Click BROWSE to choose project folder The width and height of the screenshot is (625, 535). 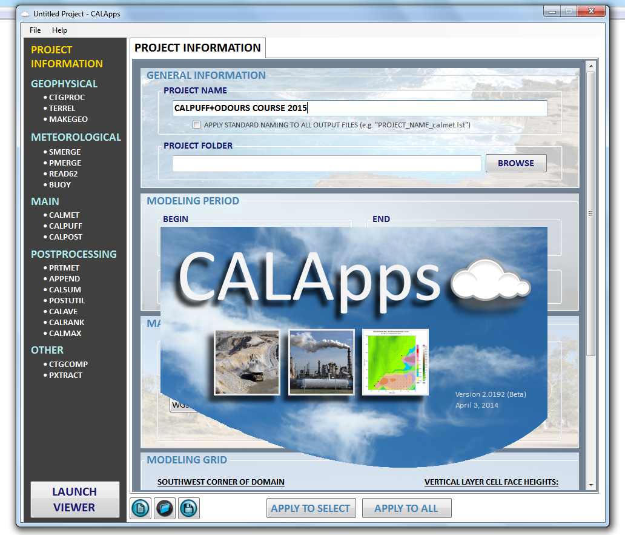pyautogui.click(x=516, y=163)
